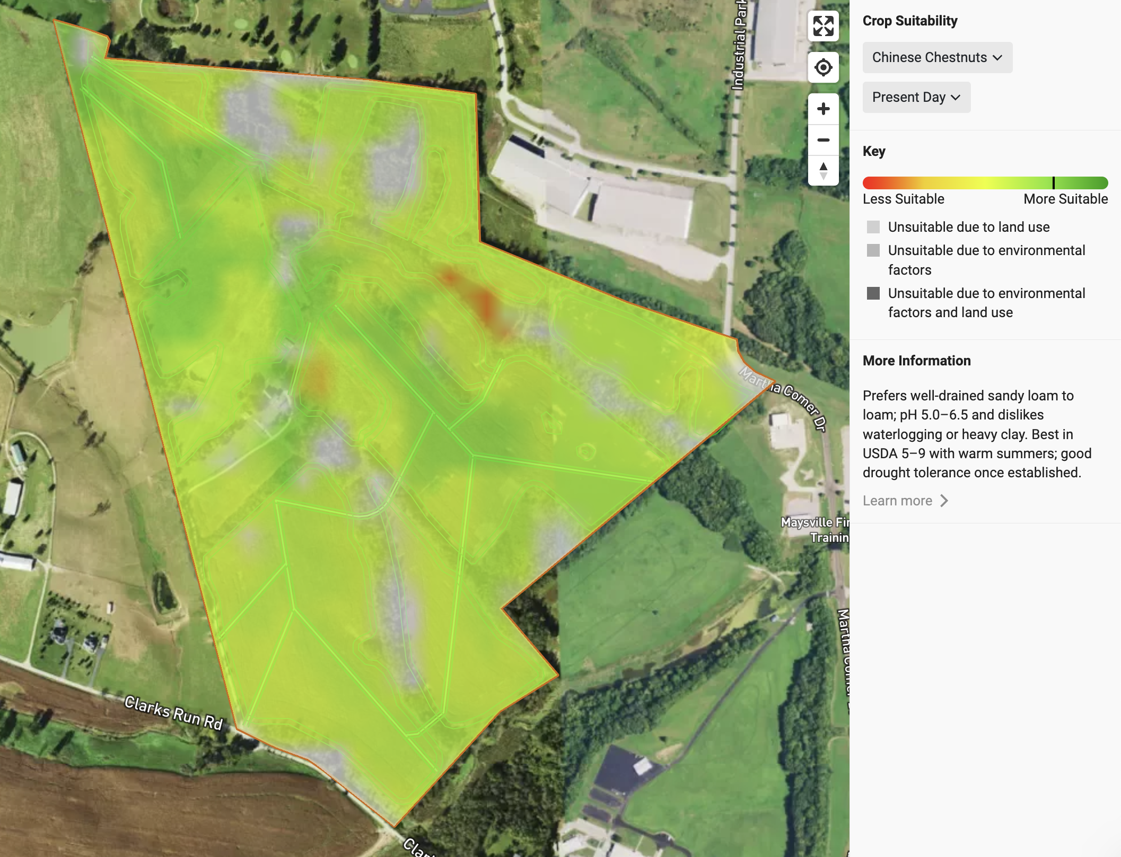This screenshot has width=1121, height=857.
Task: Click the suitability gradient marker
Action: (1053, 183)
